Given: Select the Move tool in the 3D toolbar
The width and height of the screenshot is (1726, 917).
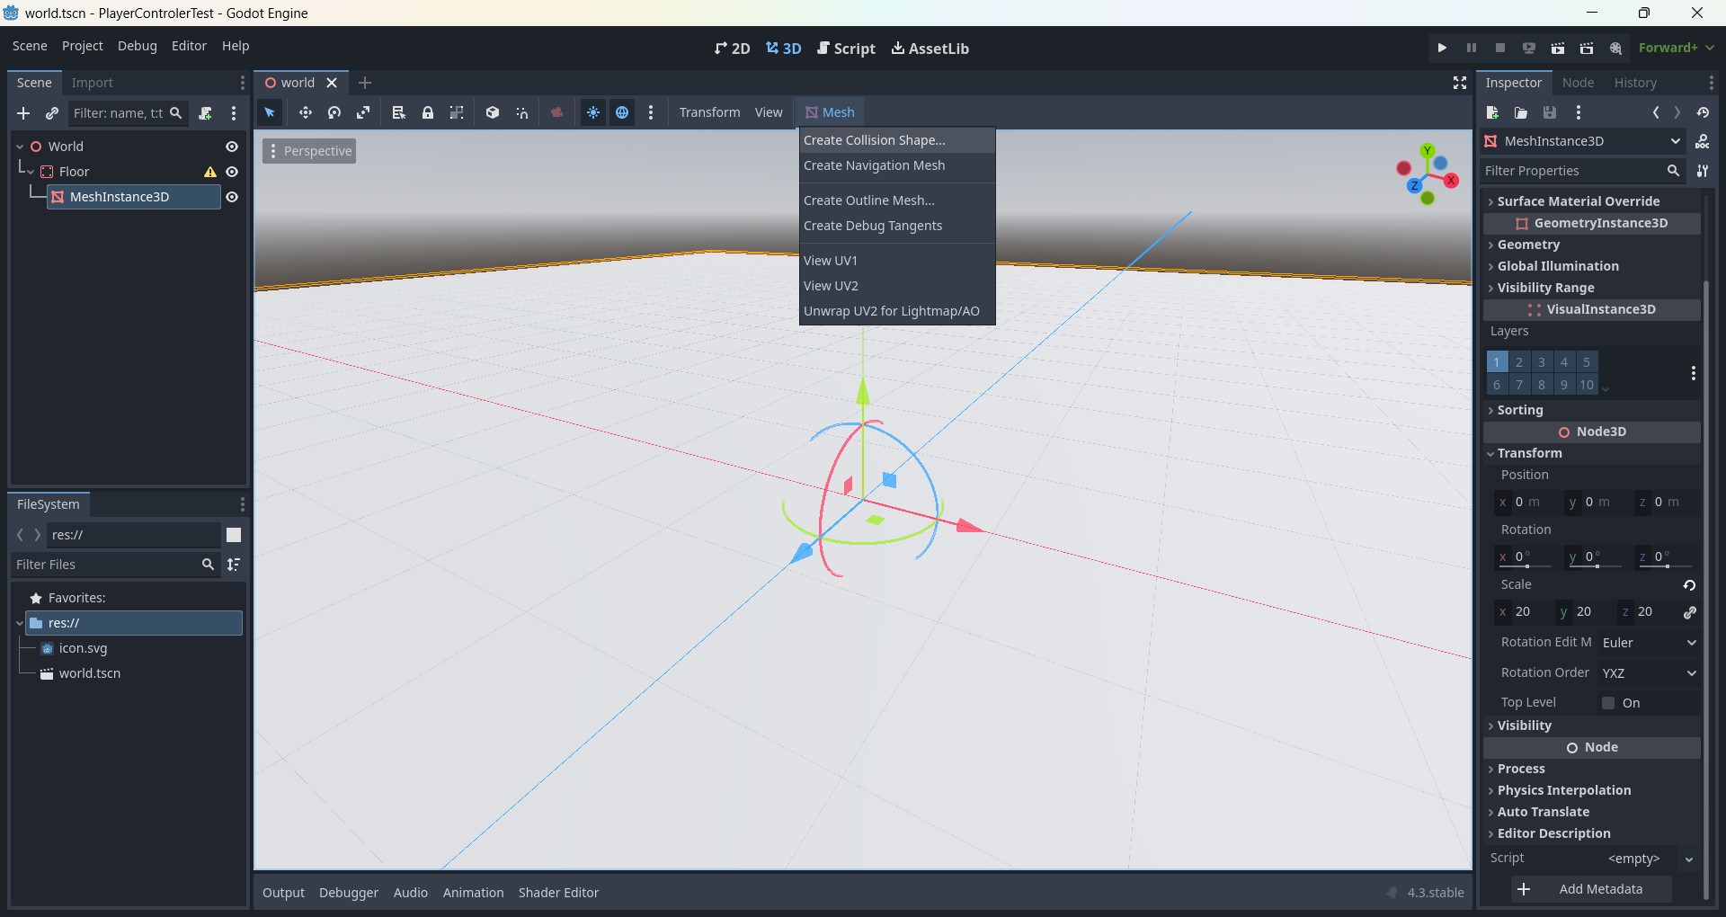Looking at the screenshot, I should click(306, 112).
